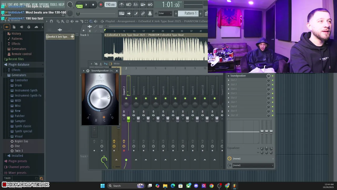
Task: Open the ADD menu
Action: point(16,4)
